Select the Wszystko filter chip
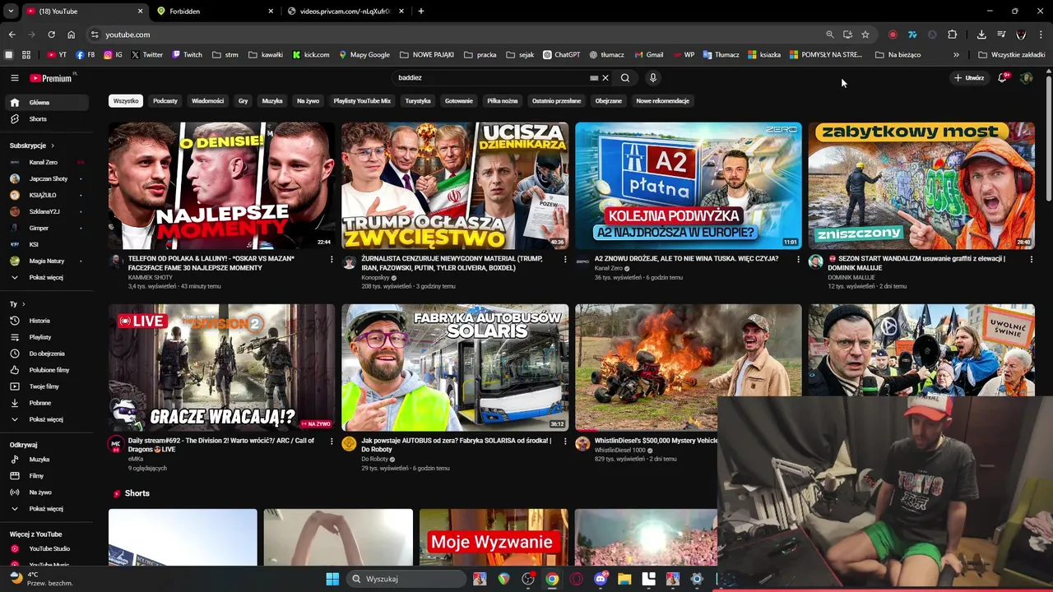This screenshot has height=592, width=1053. tap(126, 100)
